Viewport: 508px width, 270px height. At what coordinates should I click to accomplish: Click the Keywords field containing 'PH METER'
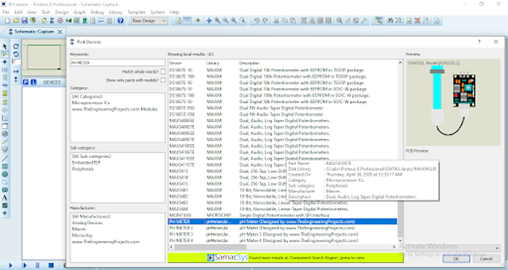[117, 63]
